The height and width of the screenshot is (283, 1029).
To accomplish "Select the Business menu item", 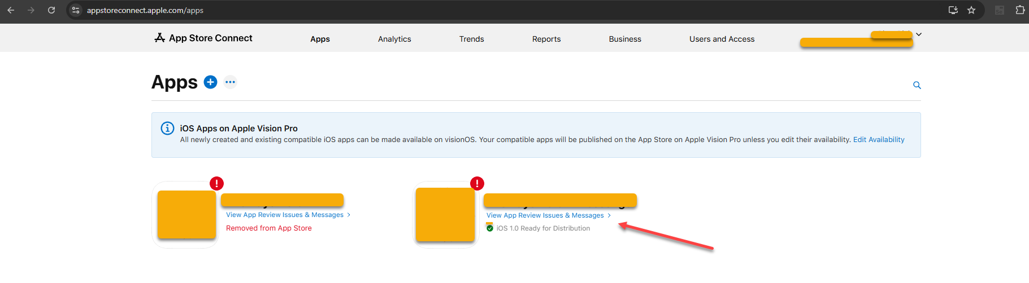I will pos(625,39).
